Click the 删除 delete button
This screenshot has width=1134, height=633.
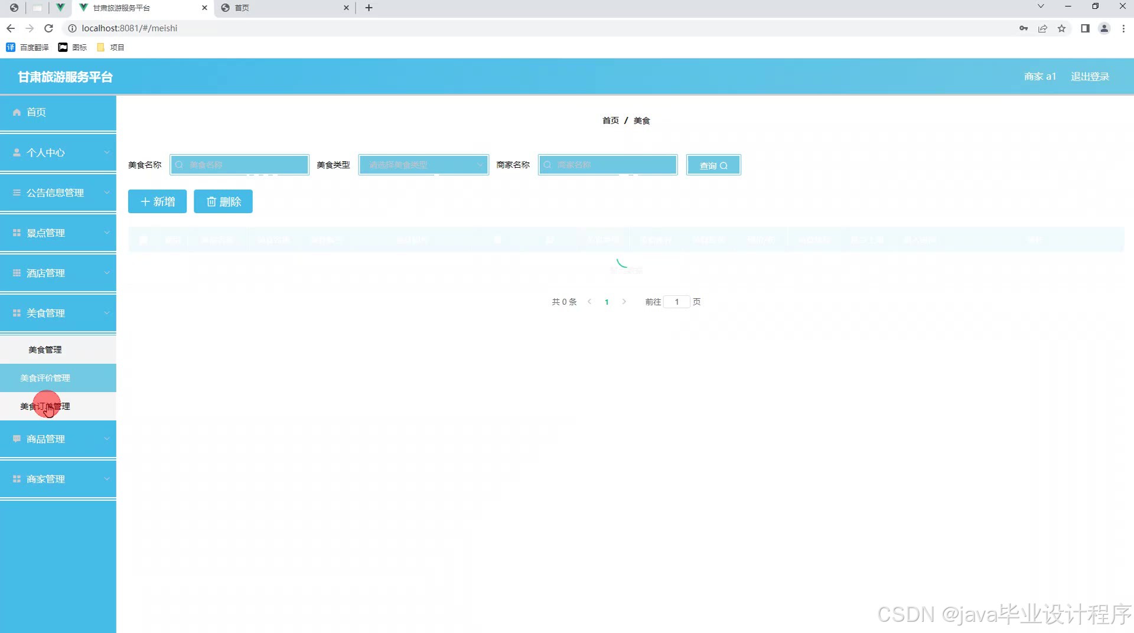point(223,201)
